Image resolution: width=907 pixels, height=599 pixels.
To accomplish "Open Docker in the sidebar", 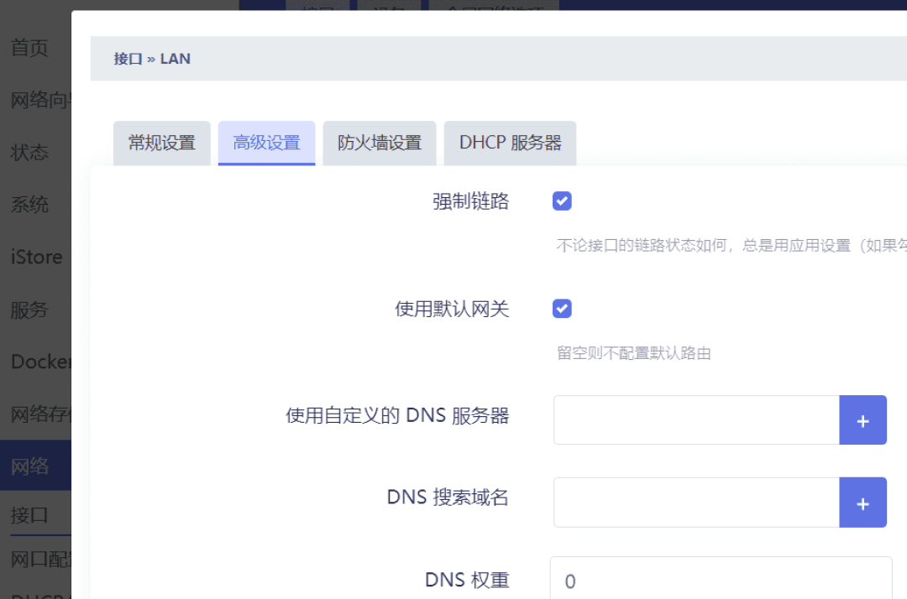I will coord(40,362).
